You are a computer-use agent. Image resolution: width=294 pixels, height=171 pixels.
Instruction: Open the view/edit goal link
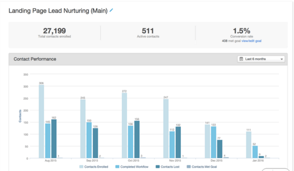coord(251,41)
